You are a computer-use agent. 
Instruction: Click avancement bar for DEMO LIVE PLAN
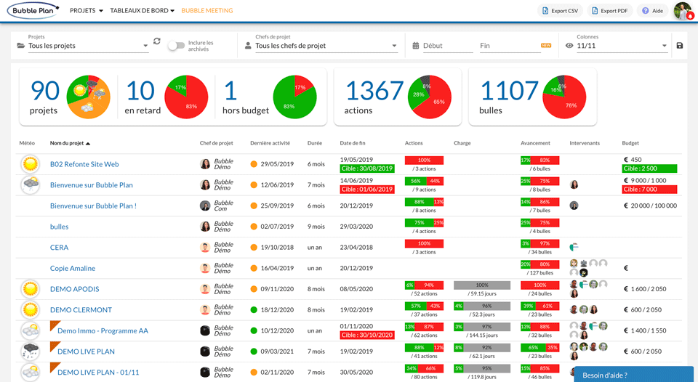(539, 347)
